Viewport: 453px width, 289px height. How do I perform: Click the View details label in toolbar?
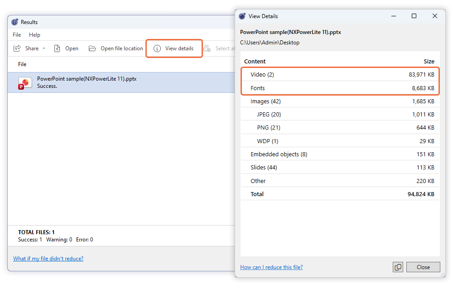(x=179, y=48)
